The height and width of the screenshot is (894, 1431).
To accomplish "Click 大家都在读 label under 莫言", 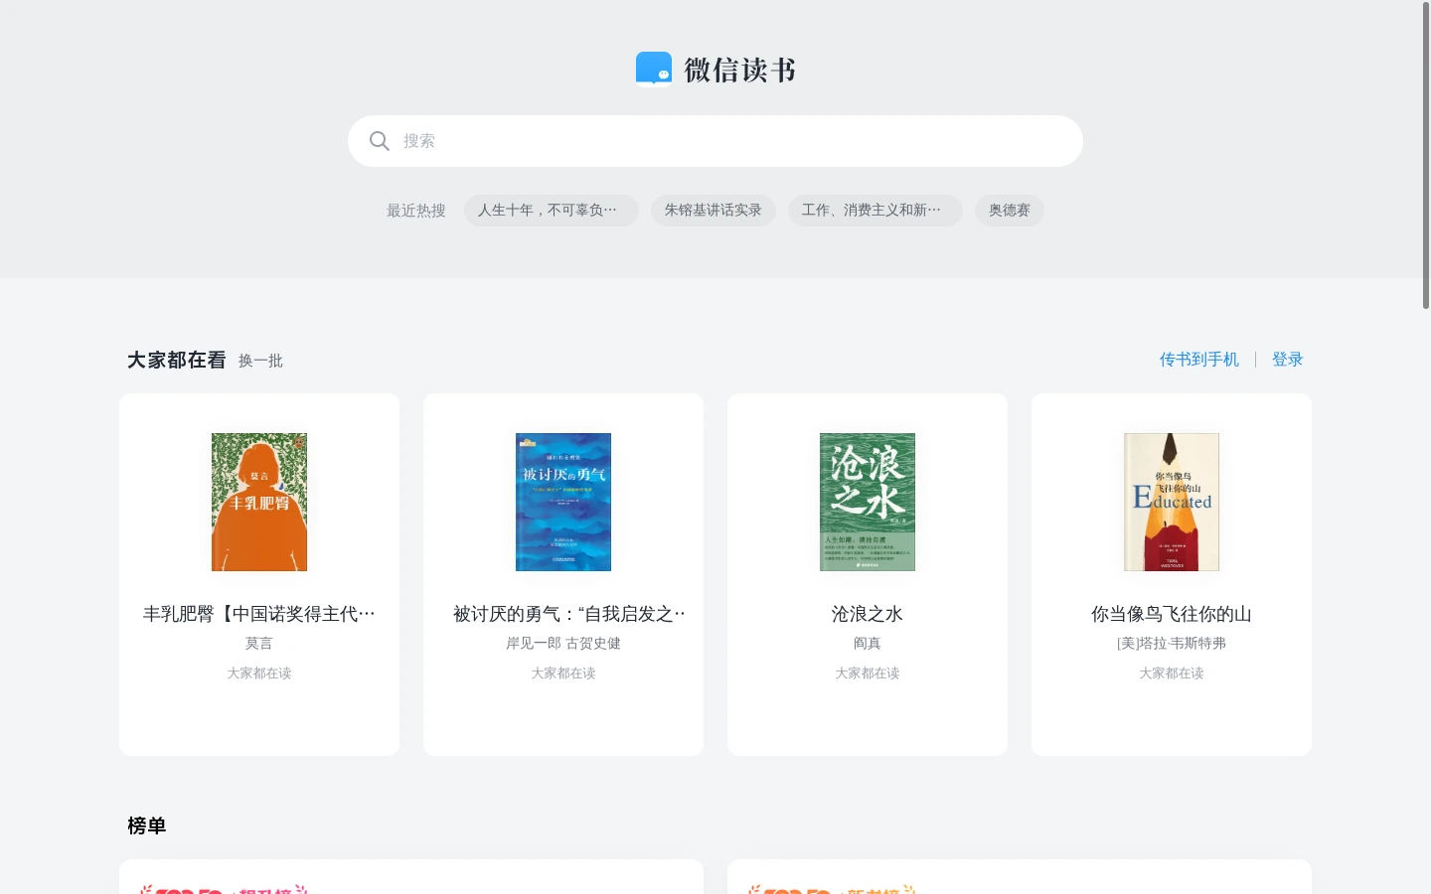I will [259, 673].
